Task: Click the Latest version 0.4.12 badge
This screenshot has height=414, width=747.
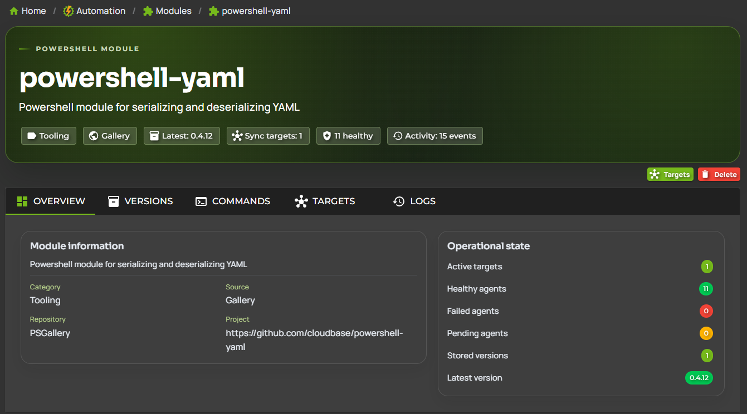Action: click(699, 378)
